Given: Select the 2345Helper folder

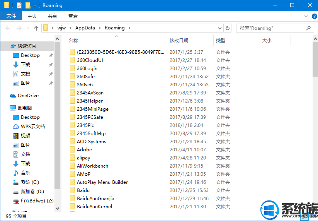Looking at the screenshot, I should pyautogui.click(x=90, y=101).
